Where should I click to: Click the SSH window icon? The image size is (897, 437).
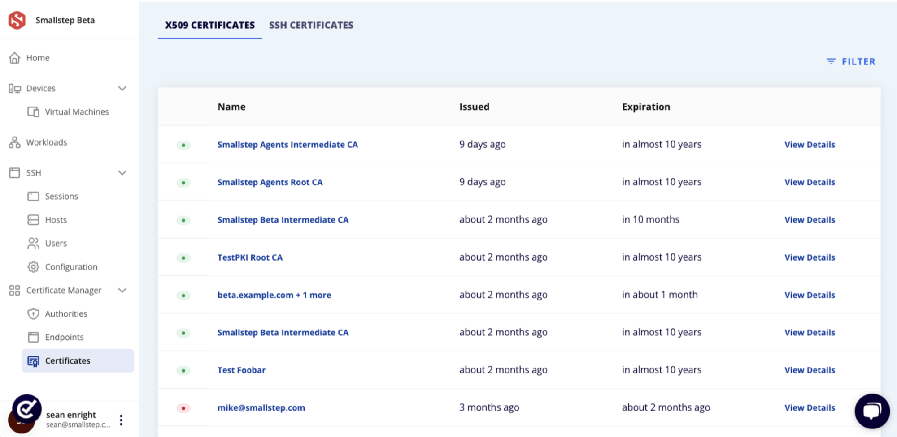click(14, 173)
